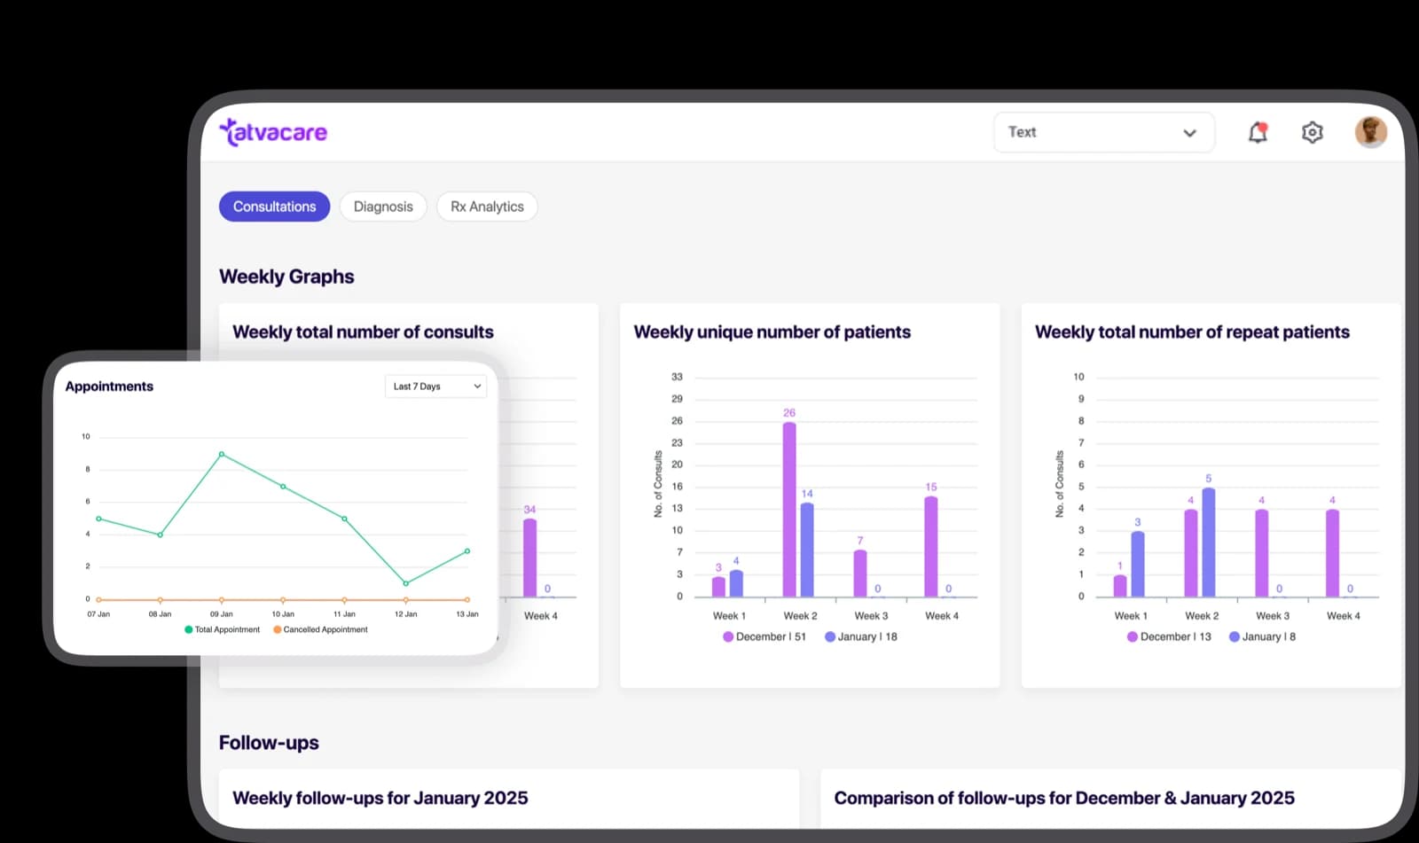1419x843 pixels.
Task: Click Weekly follow-ups for January 2025 title
Action: click(x=380, y=798)
